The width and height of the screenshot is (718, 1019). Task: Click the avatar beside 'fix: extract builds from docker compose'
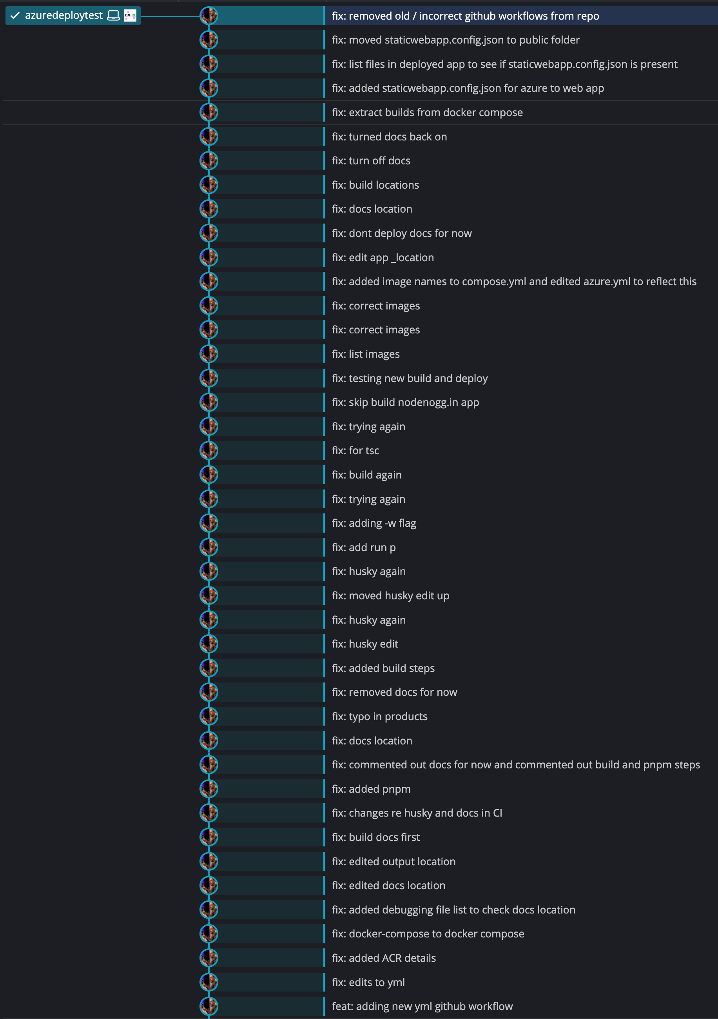[x=209, y=112]
